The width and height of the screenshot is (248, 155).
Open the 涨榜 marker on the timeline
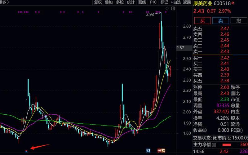click(x=161, y=151)
